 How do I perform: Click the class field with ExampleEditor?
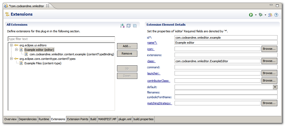click(x=218, y=61)
